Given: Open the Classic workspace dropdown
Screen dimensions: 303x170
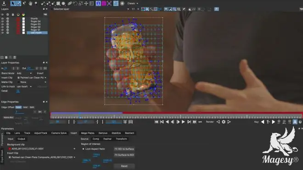Looking at the screenshot, I should tap(133, 3).
